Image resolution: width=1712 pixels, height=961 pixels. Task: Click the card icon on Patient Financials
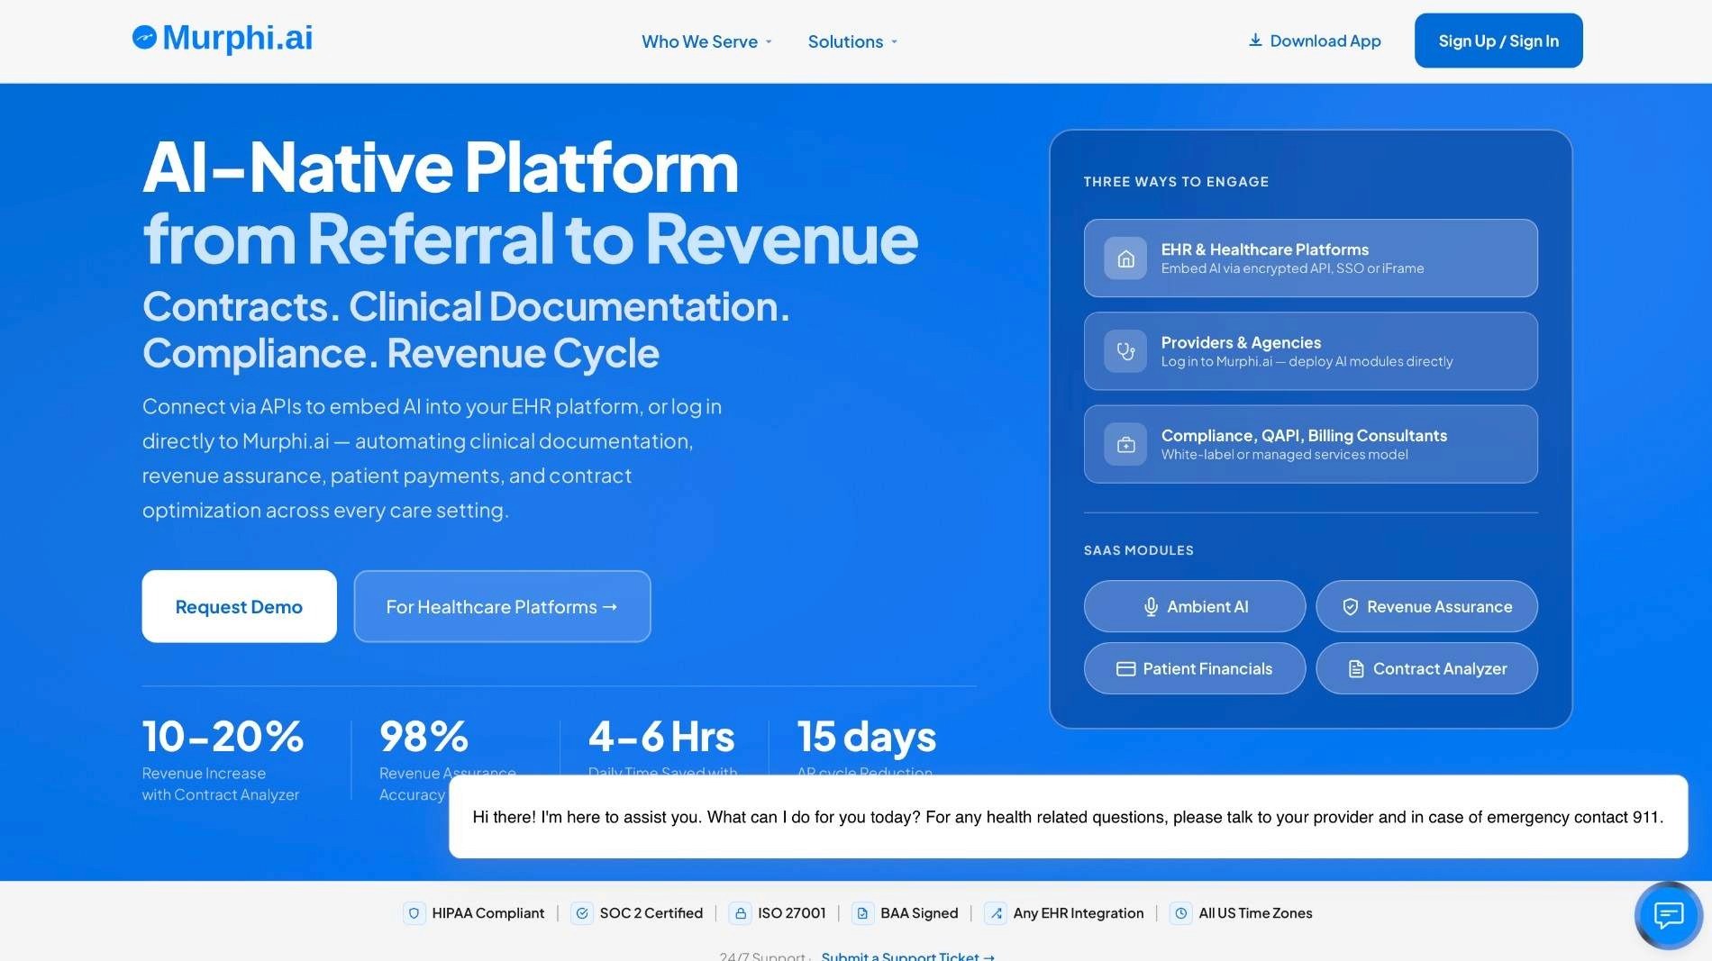pos(1125,669)
